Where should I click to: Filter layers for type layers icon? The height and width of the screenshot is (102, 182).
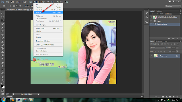coord(168,44)
